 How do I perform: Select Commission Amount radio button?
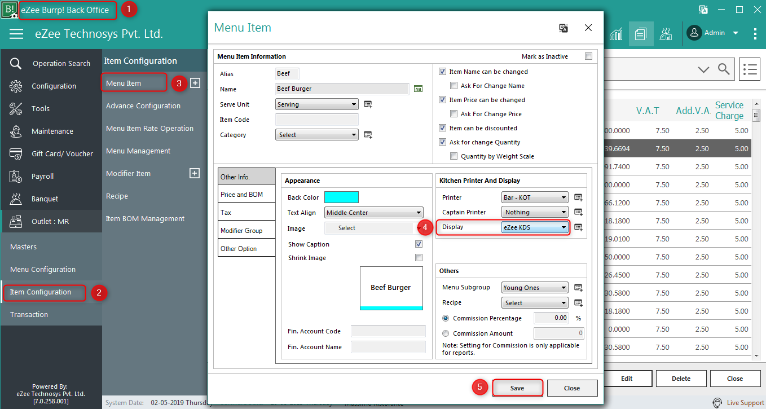click(446, 333)
